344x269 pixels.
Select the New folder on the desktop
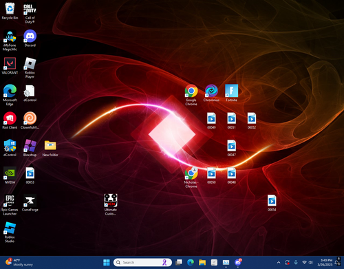50,148
